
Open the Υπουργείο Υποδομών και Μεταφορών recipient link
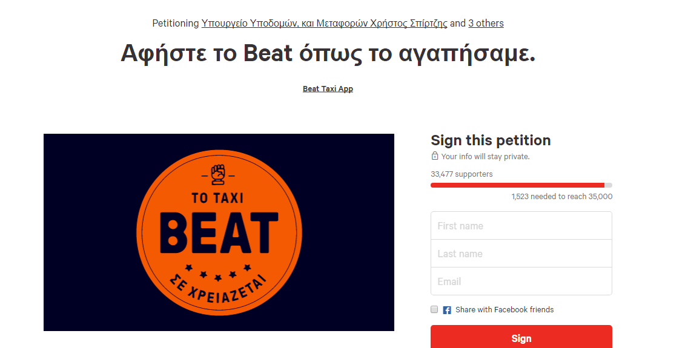pos(324,23)
